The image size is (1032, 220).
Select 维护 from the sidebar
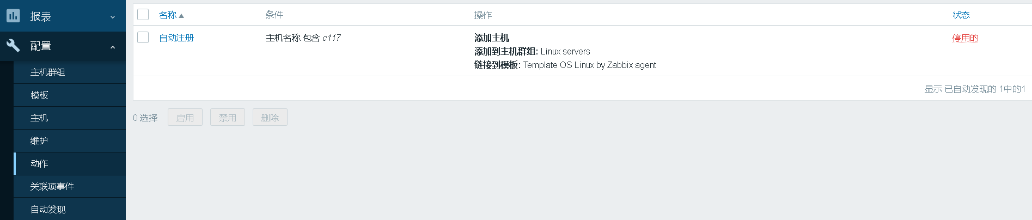pyautogui.click(x=39, y=141)
